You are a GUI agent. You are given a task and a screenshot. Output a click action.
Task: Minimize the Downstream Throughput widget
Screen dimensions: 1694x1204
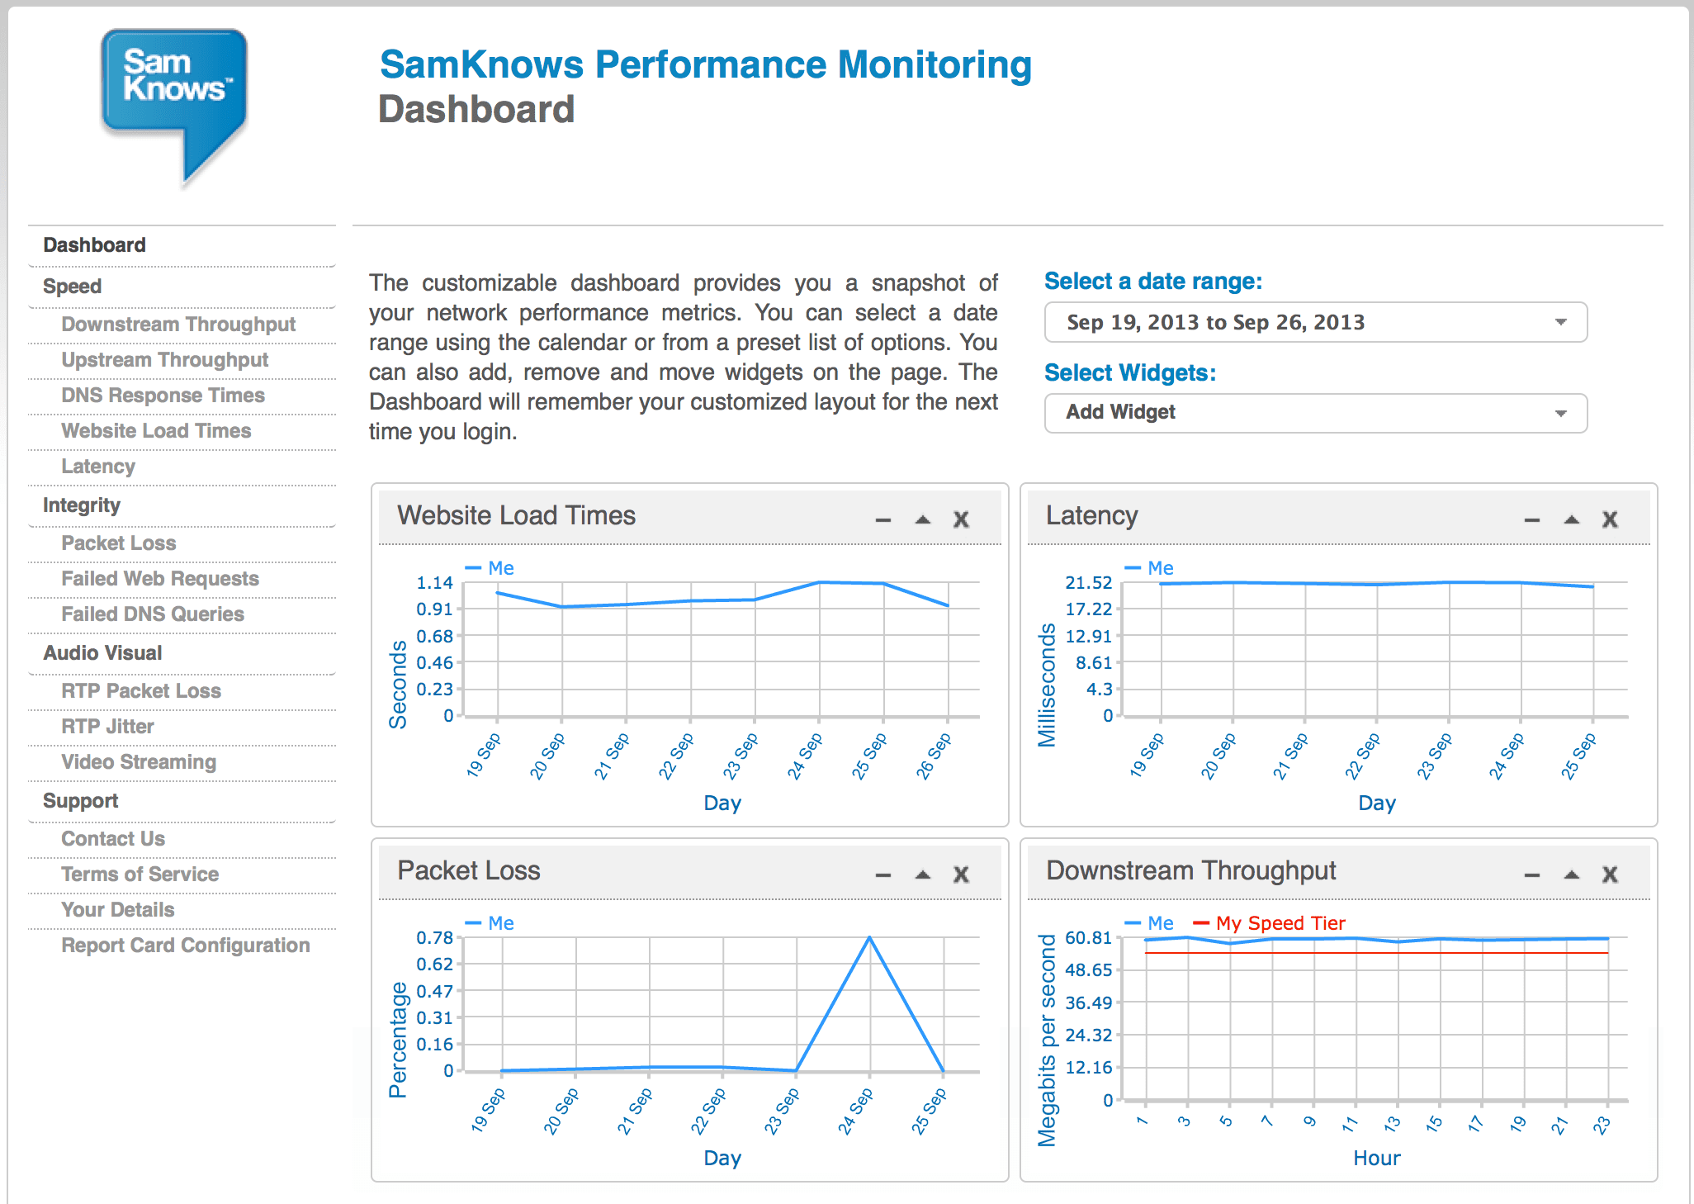point(1532,875)
